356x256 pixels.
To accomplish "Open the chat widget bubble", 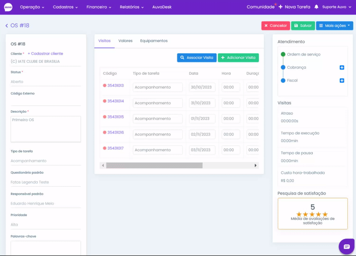I will pos(346,247).
